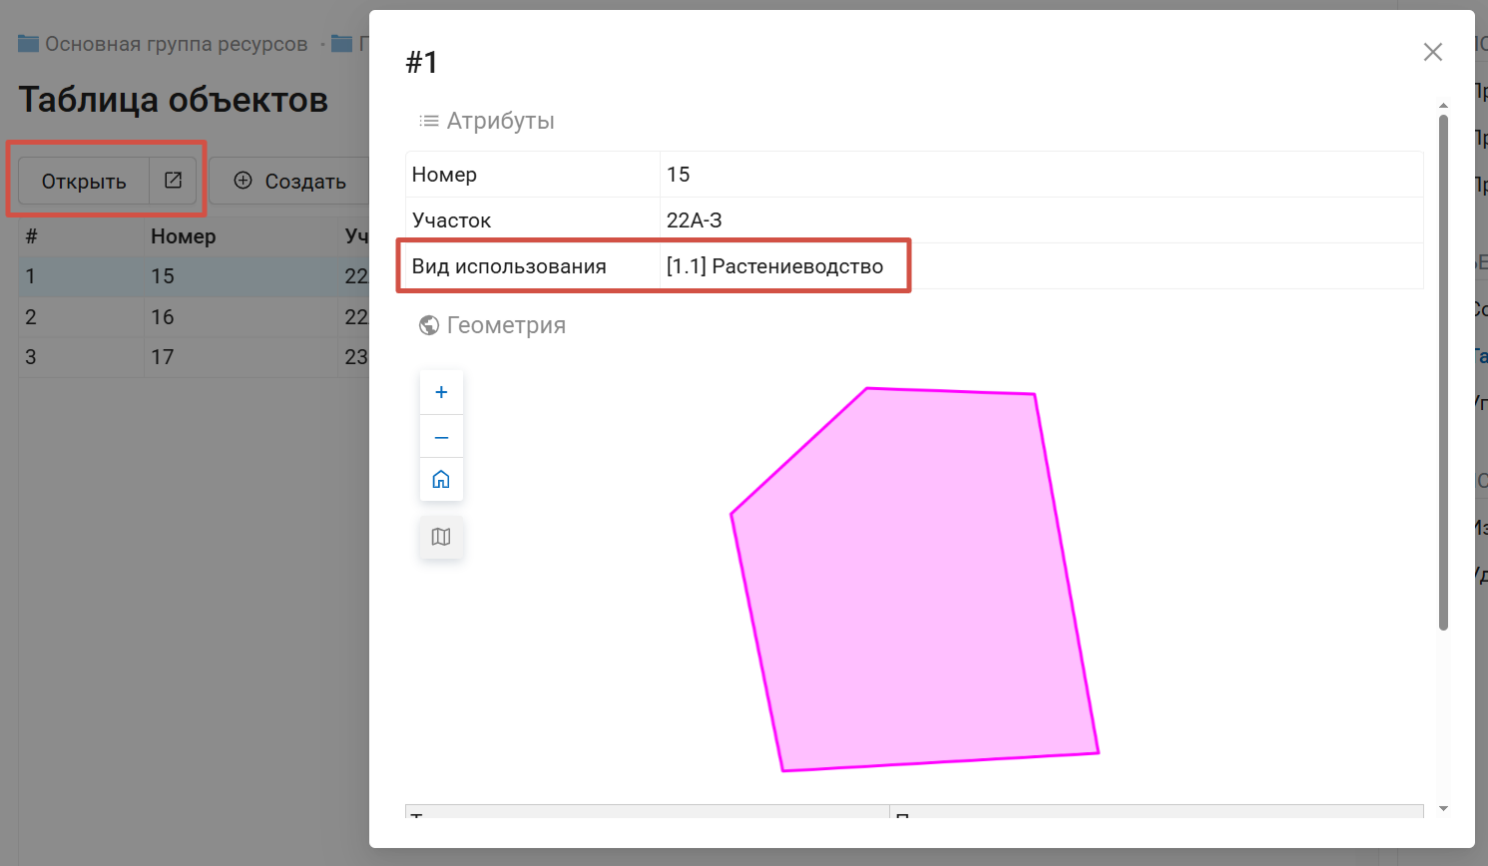Open feature in new tab icon
Image resolution: width=1488 pixels, height=866 pixels.
pyautogui.click(x=173, y=181)
